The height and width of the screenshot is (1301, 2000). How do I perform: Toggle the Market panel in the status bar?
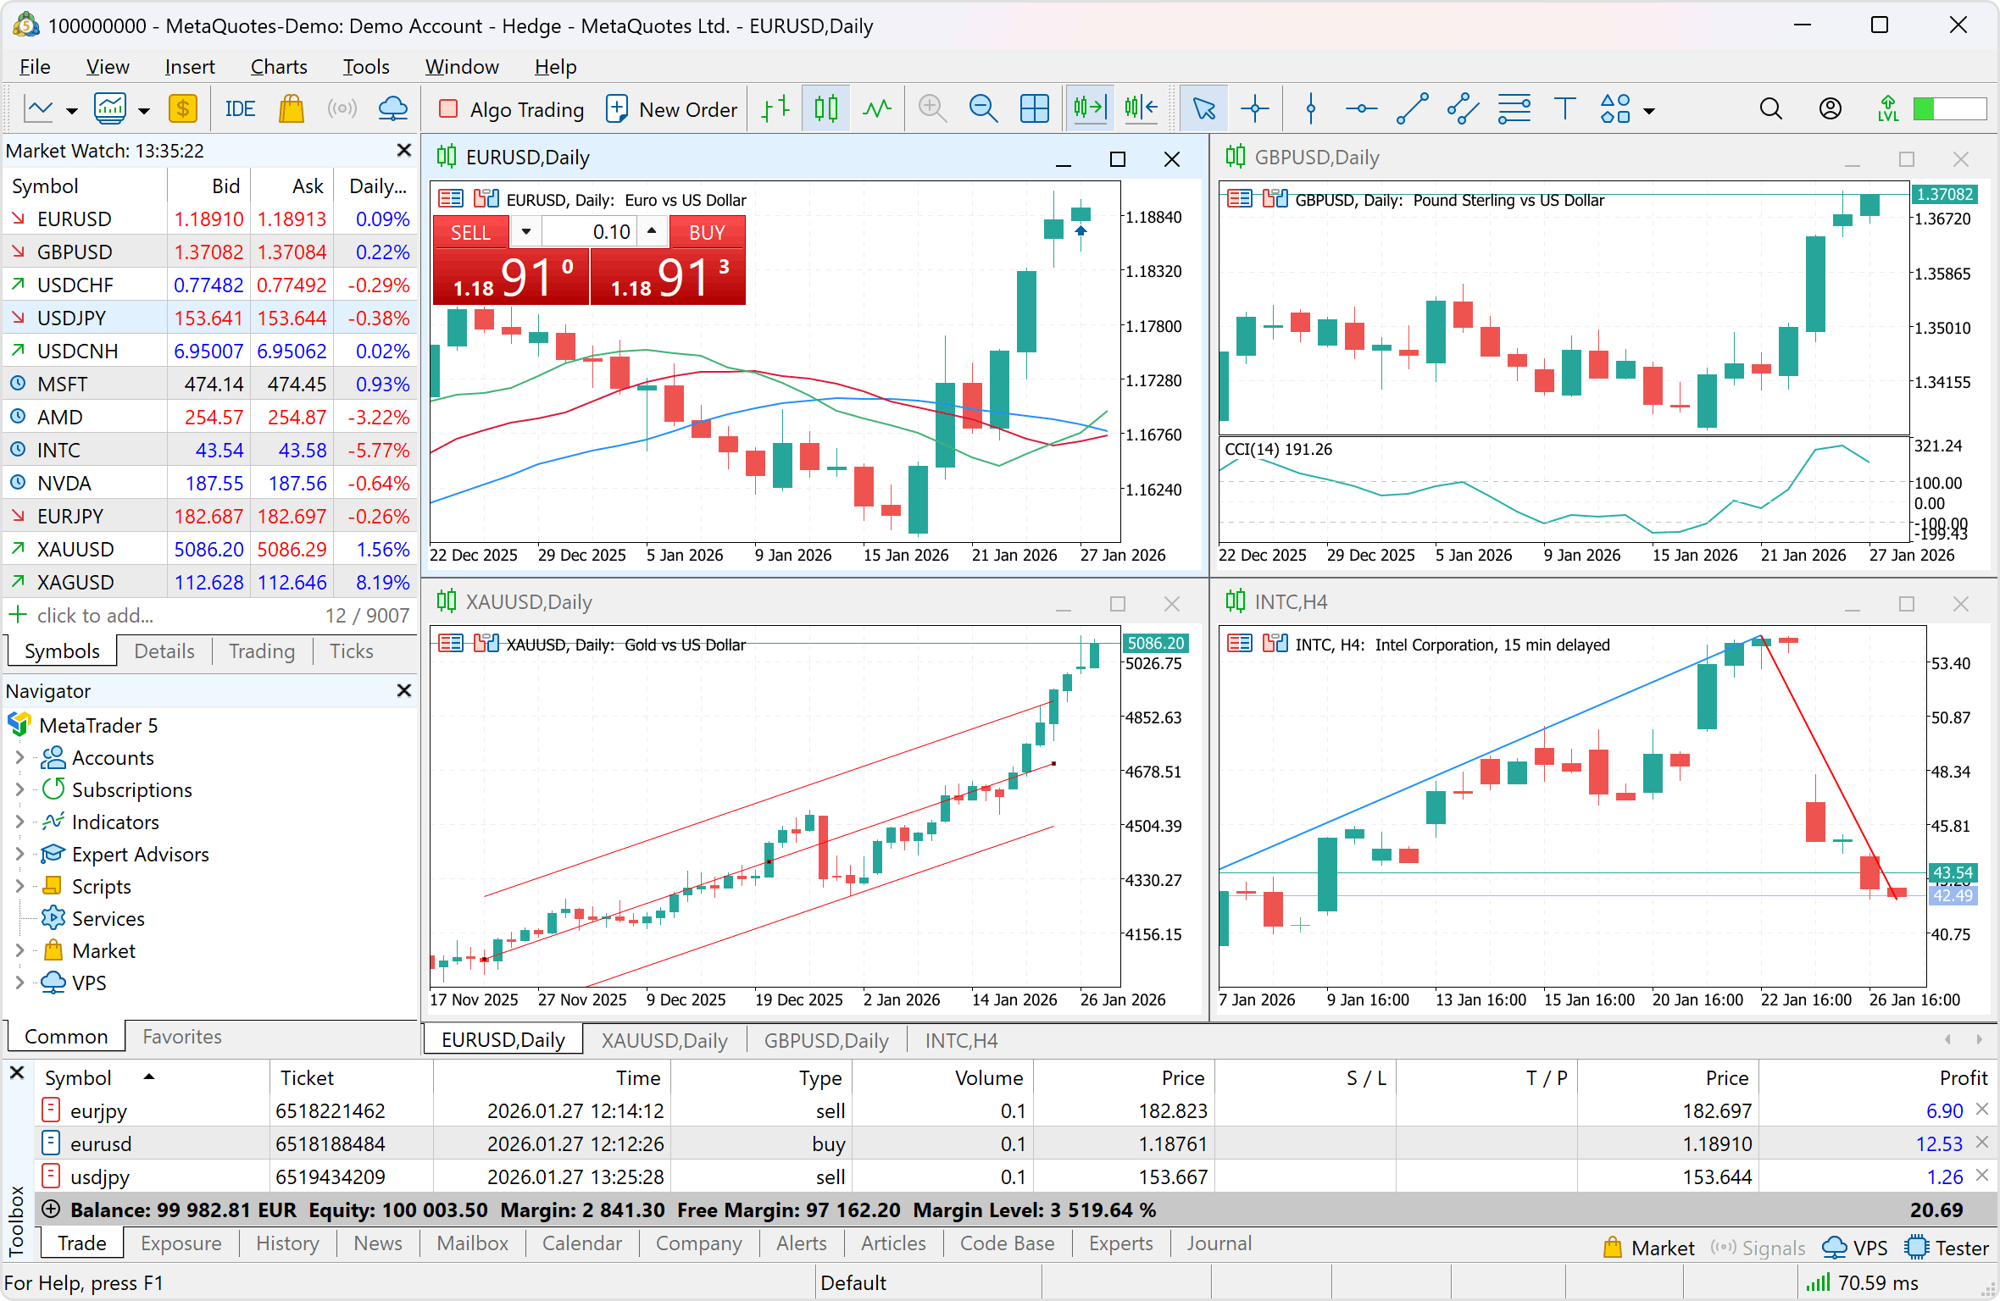pyautogui.click(x=1647, y=1247)
